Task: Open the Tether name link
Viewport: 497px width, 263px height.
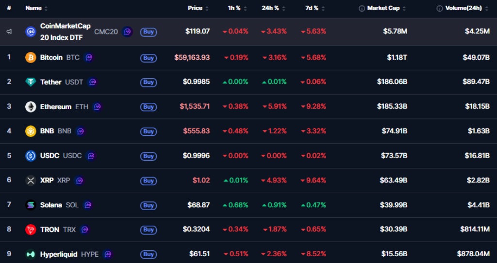Action: [x=50, y=82]
